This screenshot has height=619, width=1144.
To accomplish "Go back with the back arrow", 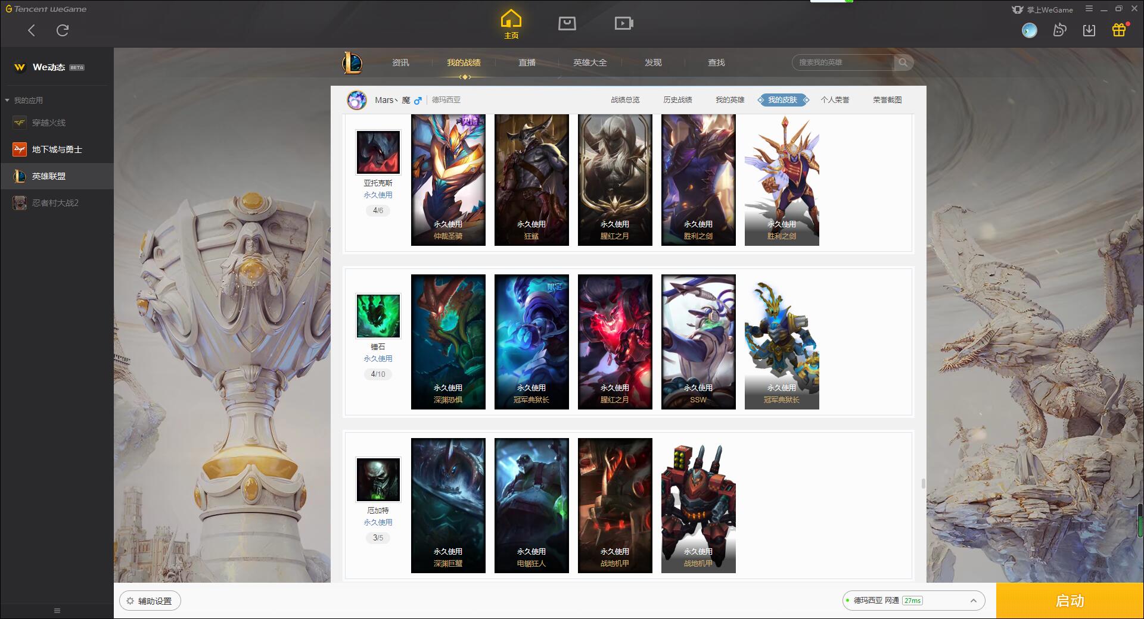I will pos(32,30).
